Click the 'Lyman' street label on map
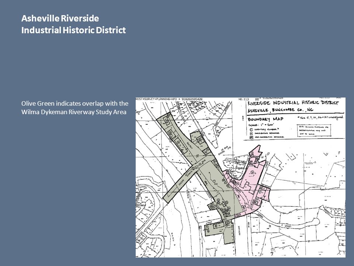 tap(210, 223)
